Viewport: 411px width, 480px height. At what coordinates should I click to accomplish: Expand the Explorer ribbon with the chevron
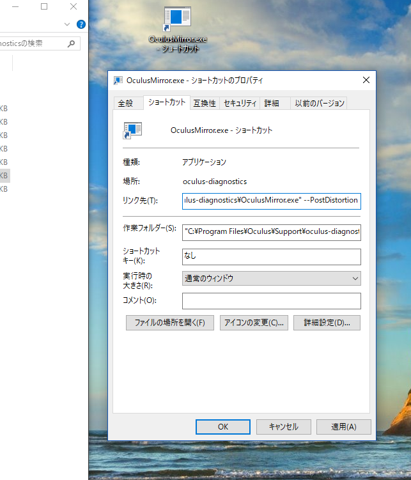point(67,24)
